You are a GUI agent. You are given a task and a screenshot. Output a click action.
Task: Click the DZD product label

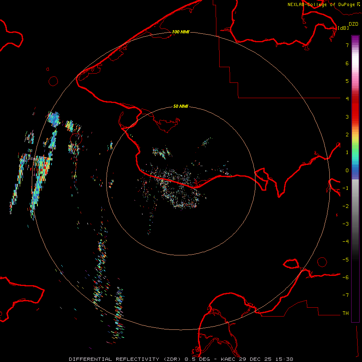click(354, 24)
